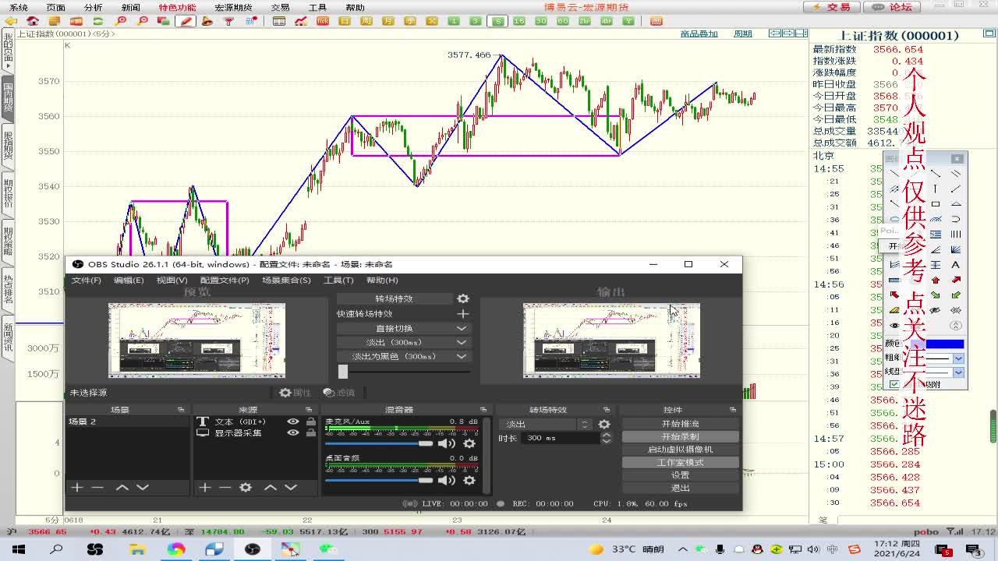Select the red up arrow marker
Viewport: 998px width, 561px height.
[936, 280]
